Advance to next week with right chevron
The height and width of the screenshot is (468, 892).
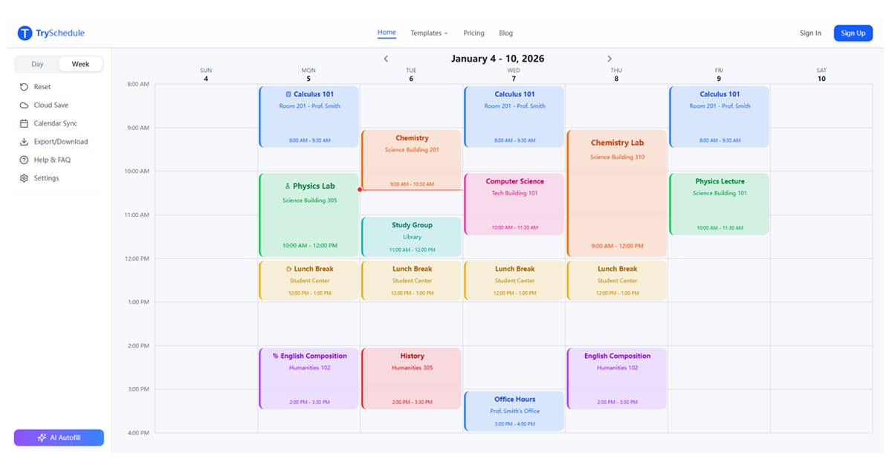click(610, 59)
